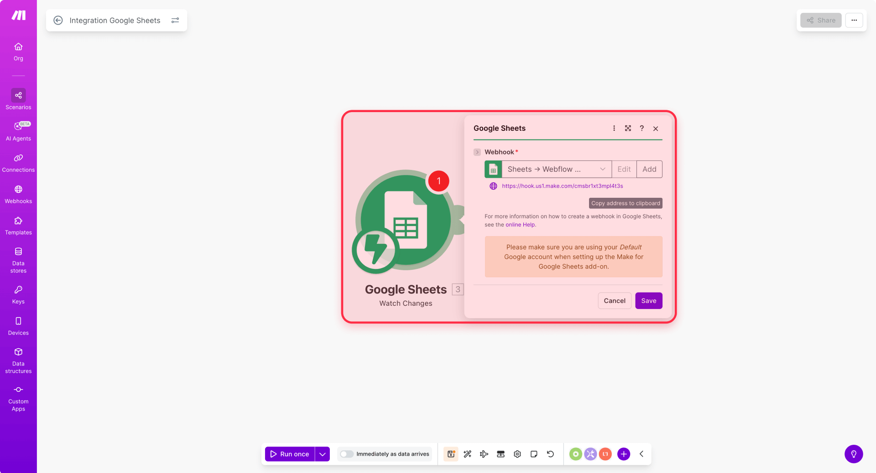Add a new module with the purple plus icon

pyautogui.click(x=623, y=454)
